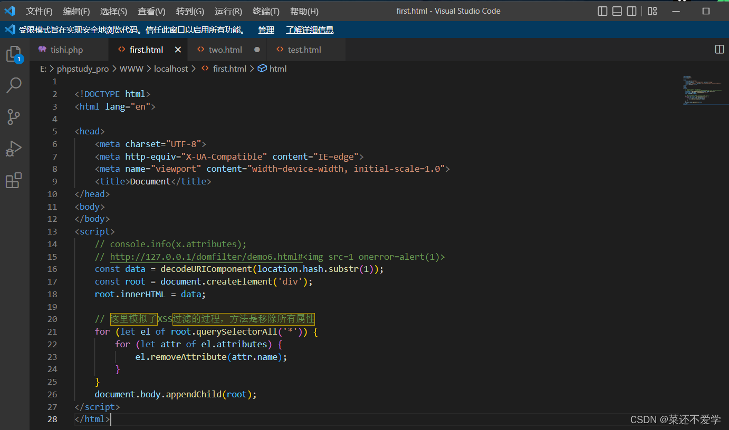Image resolution: width=729 pixels, height=430 pixels.
Task: Click 'decodeURIComponent' in the code
Action: (x=206, y=269)
